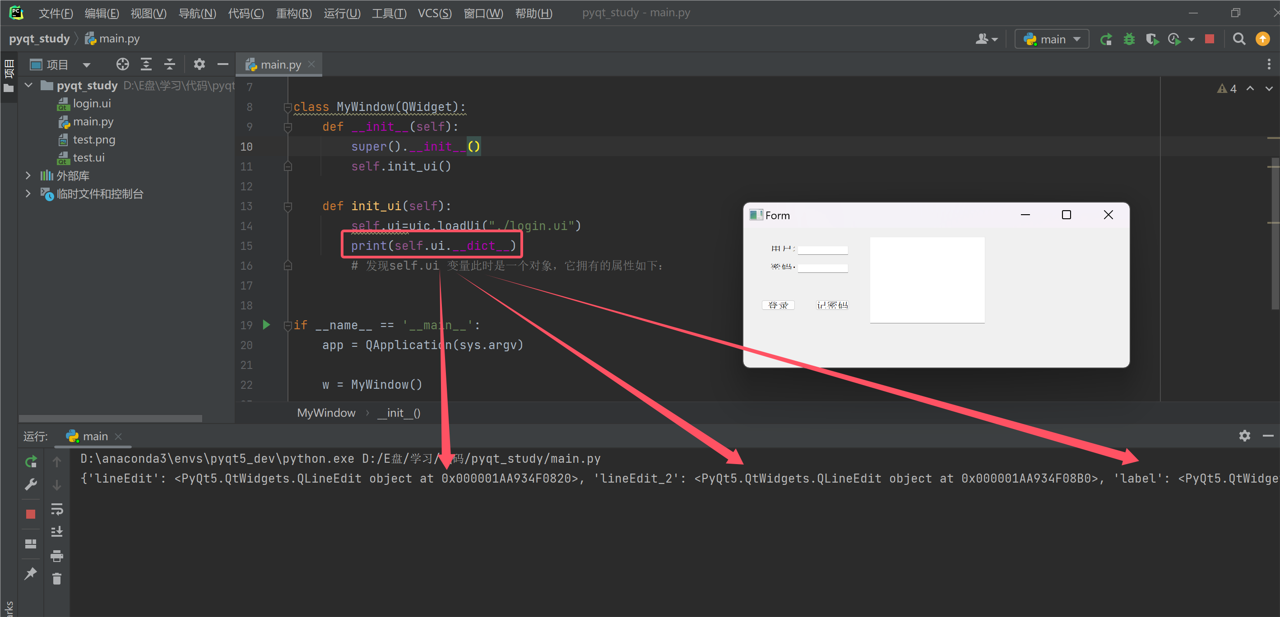This screenshot has width=1280, height=617.
Task: Go to next highlighted error arrow
Action: pyautogui.click(x=1269, y=89)
